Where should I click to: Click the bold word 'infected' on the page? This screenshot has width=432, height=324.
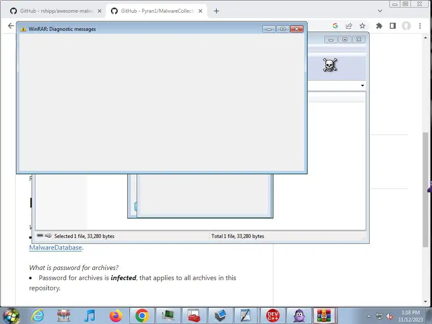click(x=124, y=278)
